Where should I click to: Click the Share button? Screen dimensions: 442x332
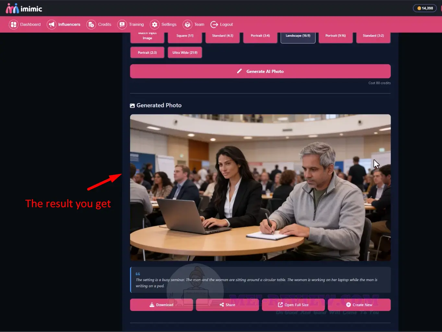pos(227,305)
